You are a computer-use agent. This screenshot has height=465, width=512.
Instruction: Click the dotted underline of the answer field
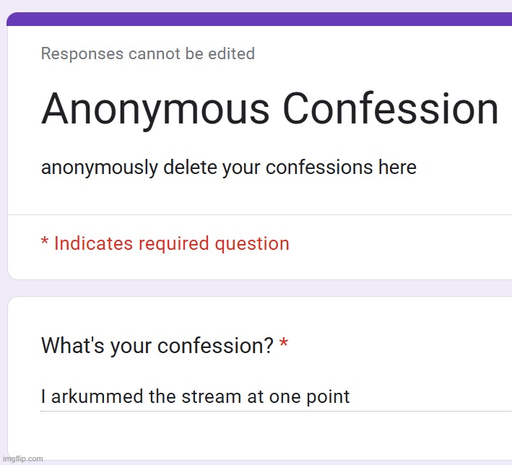click(x=274, y=411)
